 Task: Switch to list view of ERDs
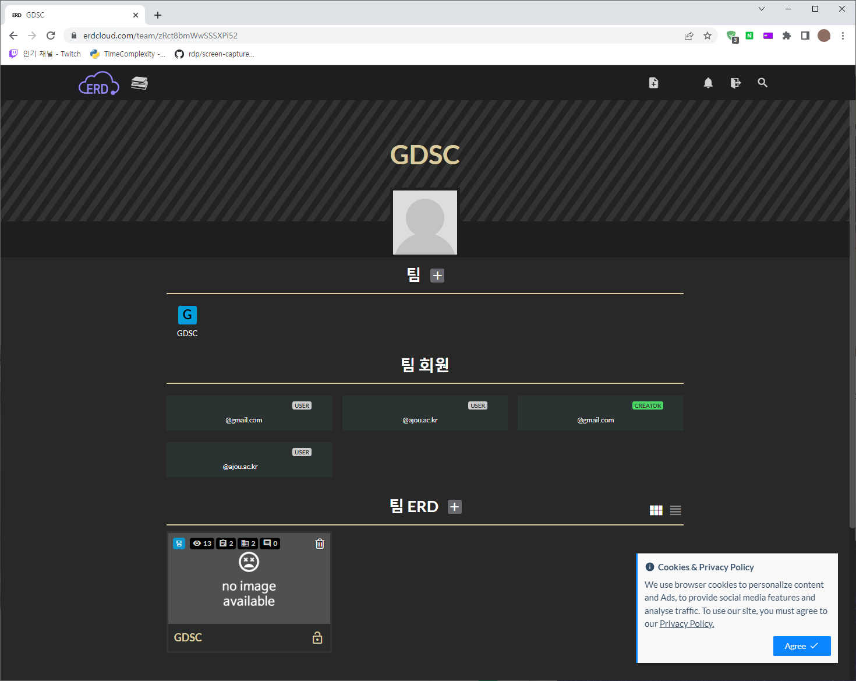pyautogui.click(x=675, y=510)
